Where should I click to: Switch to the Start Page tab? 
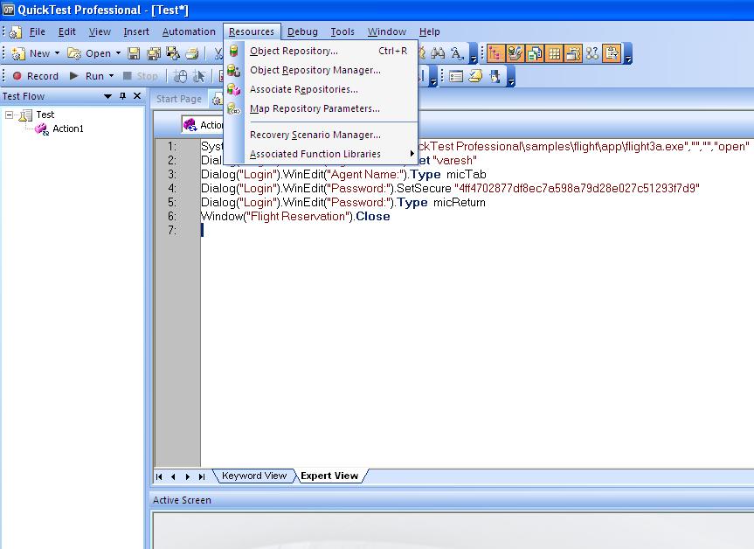tap(179, 99)
